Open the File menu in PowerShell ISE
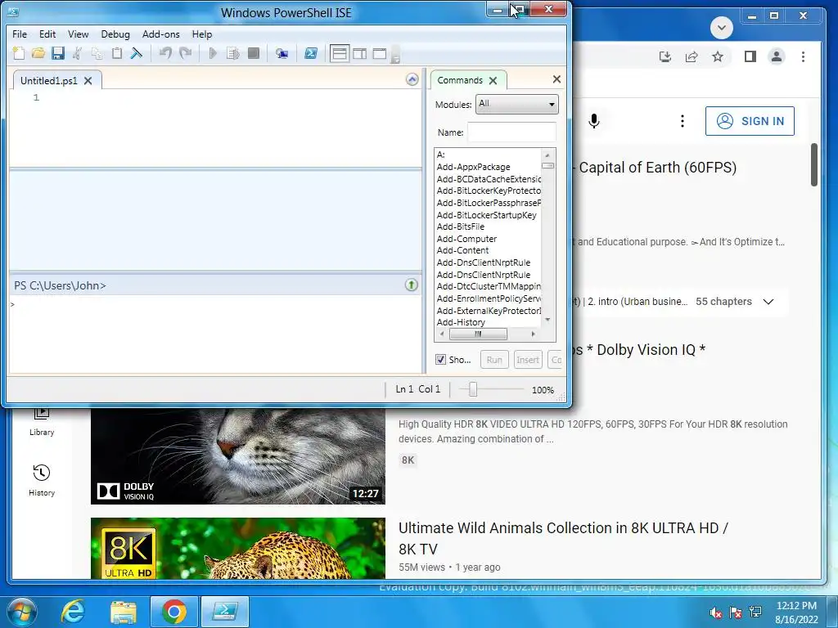Viewport: 838px width, 628px height. point(20,34)
